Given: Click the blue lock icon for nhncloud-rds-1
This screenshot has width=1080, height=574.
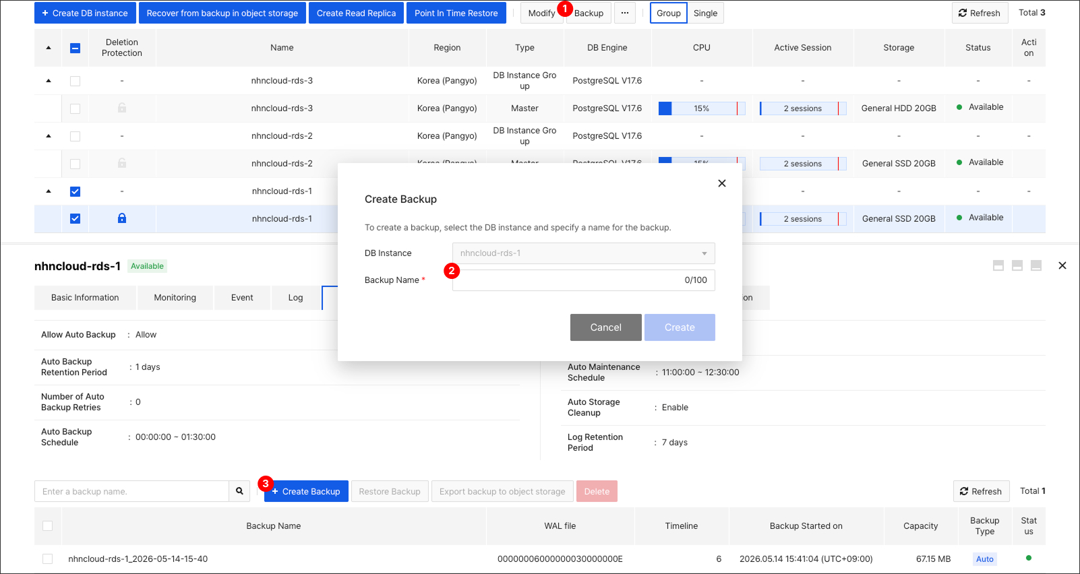Looking at the screenshot, I should pyautogui.click(x=122, y=218).
